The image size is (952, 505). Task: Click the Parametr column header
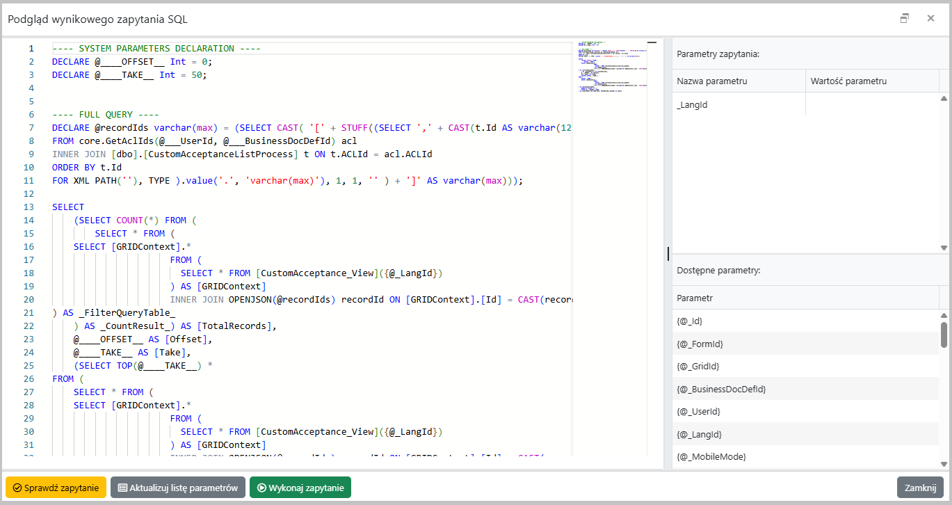[x=805, y=298]
